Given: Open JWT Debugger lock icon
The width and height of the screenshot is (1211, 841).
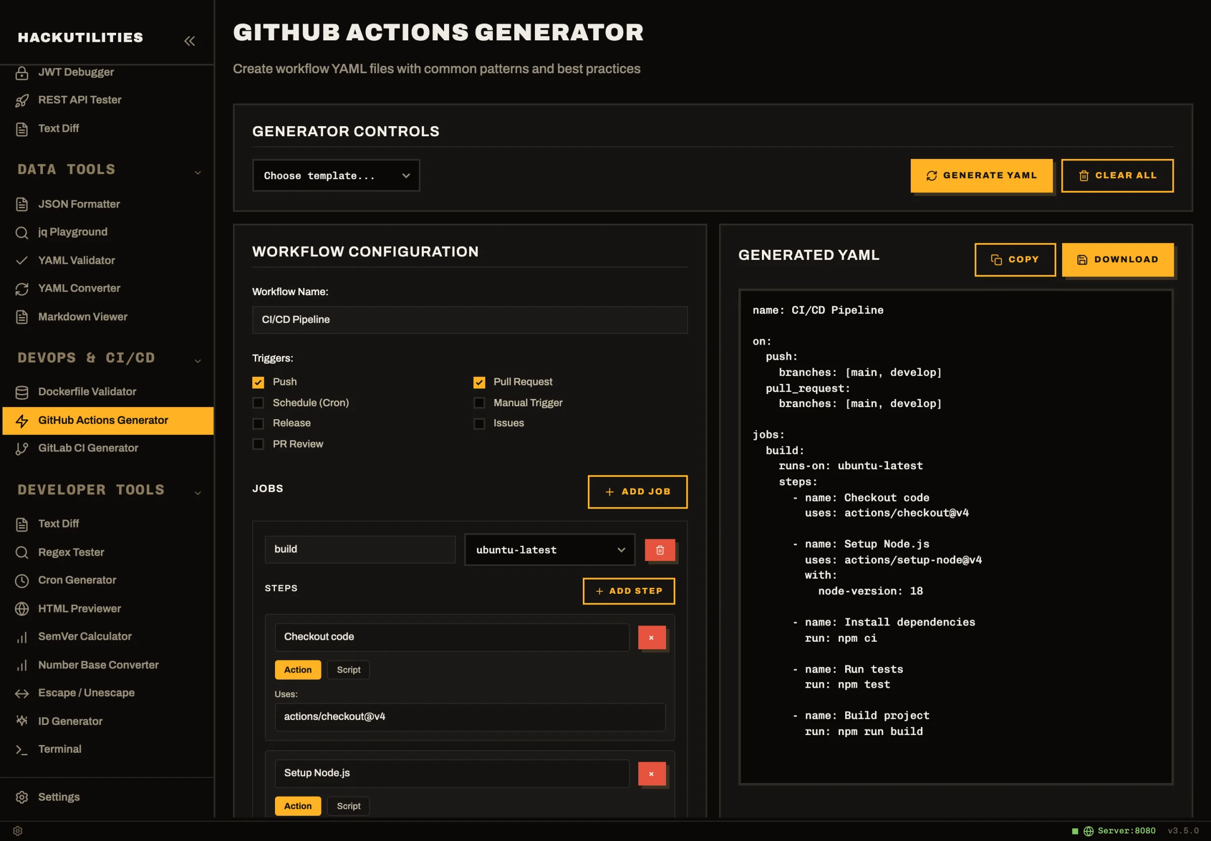Looking at the screenshot, I should tap(22, 73).
